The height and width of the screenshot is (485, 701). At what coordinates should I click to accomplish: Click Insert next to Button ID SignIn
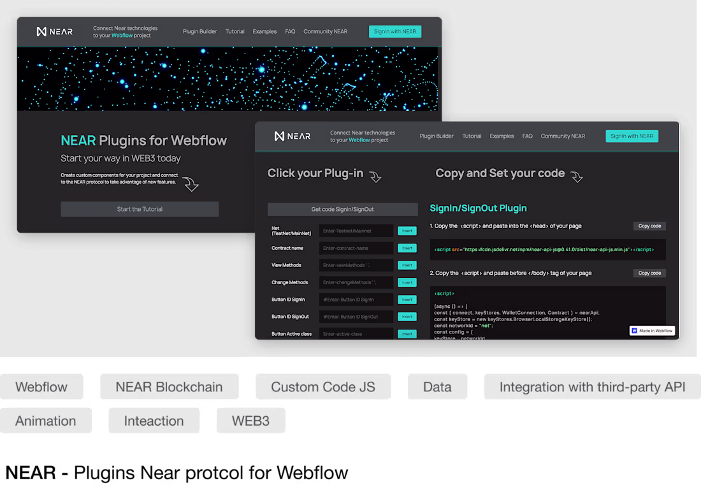pyautogui.click(x=407, y=300)
